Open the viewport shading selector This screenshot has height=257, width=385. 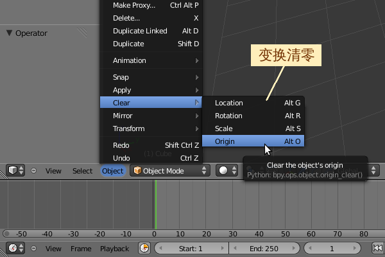coord(227,170)
